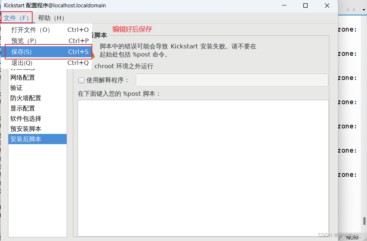
Task: Select 预安装脚本 pre-install script section
Action: tap(26, 129)
